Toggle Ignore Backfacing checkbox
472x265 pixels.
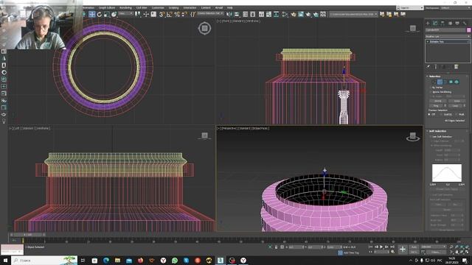pyautogui.click(x=431, y=92)
